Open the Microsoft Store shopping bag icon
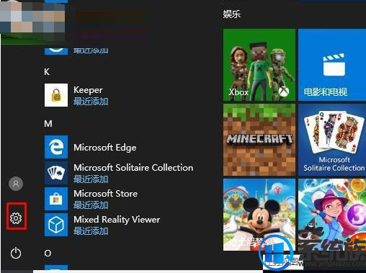Viewport: 366px width, 273px height. pyautogui.click(x=56, y=199)
